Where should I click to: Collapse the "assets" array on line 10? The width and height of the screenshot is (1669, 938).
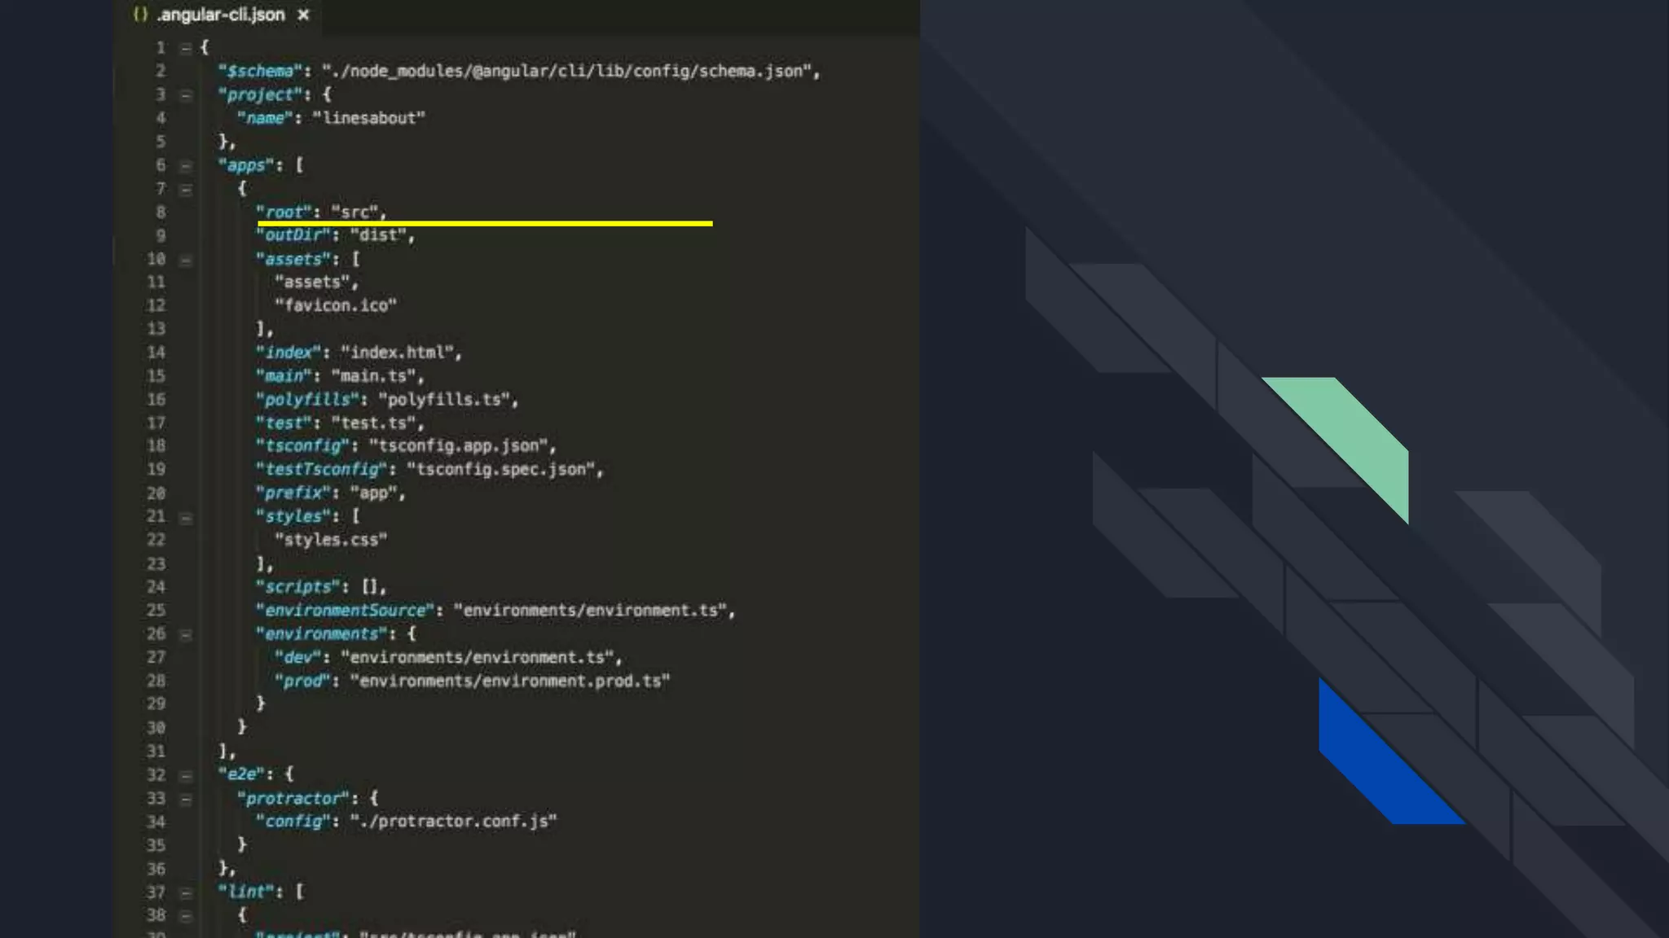(186, 260)
